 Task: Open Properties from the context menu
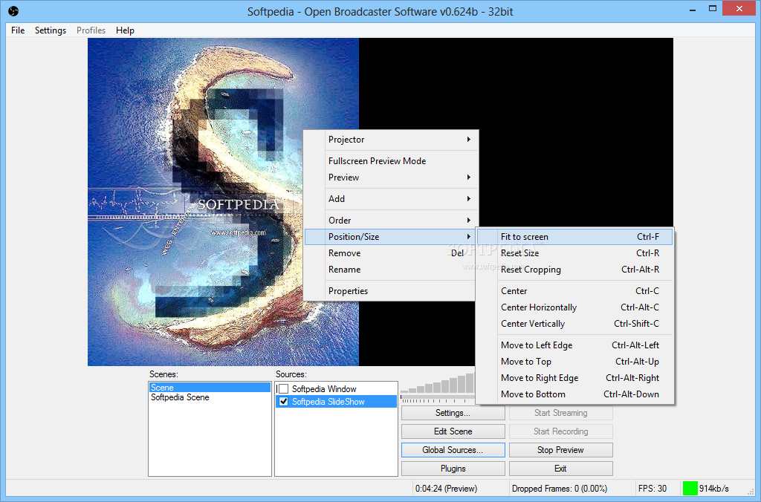(391, 291)
